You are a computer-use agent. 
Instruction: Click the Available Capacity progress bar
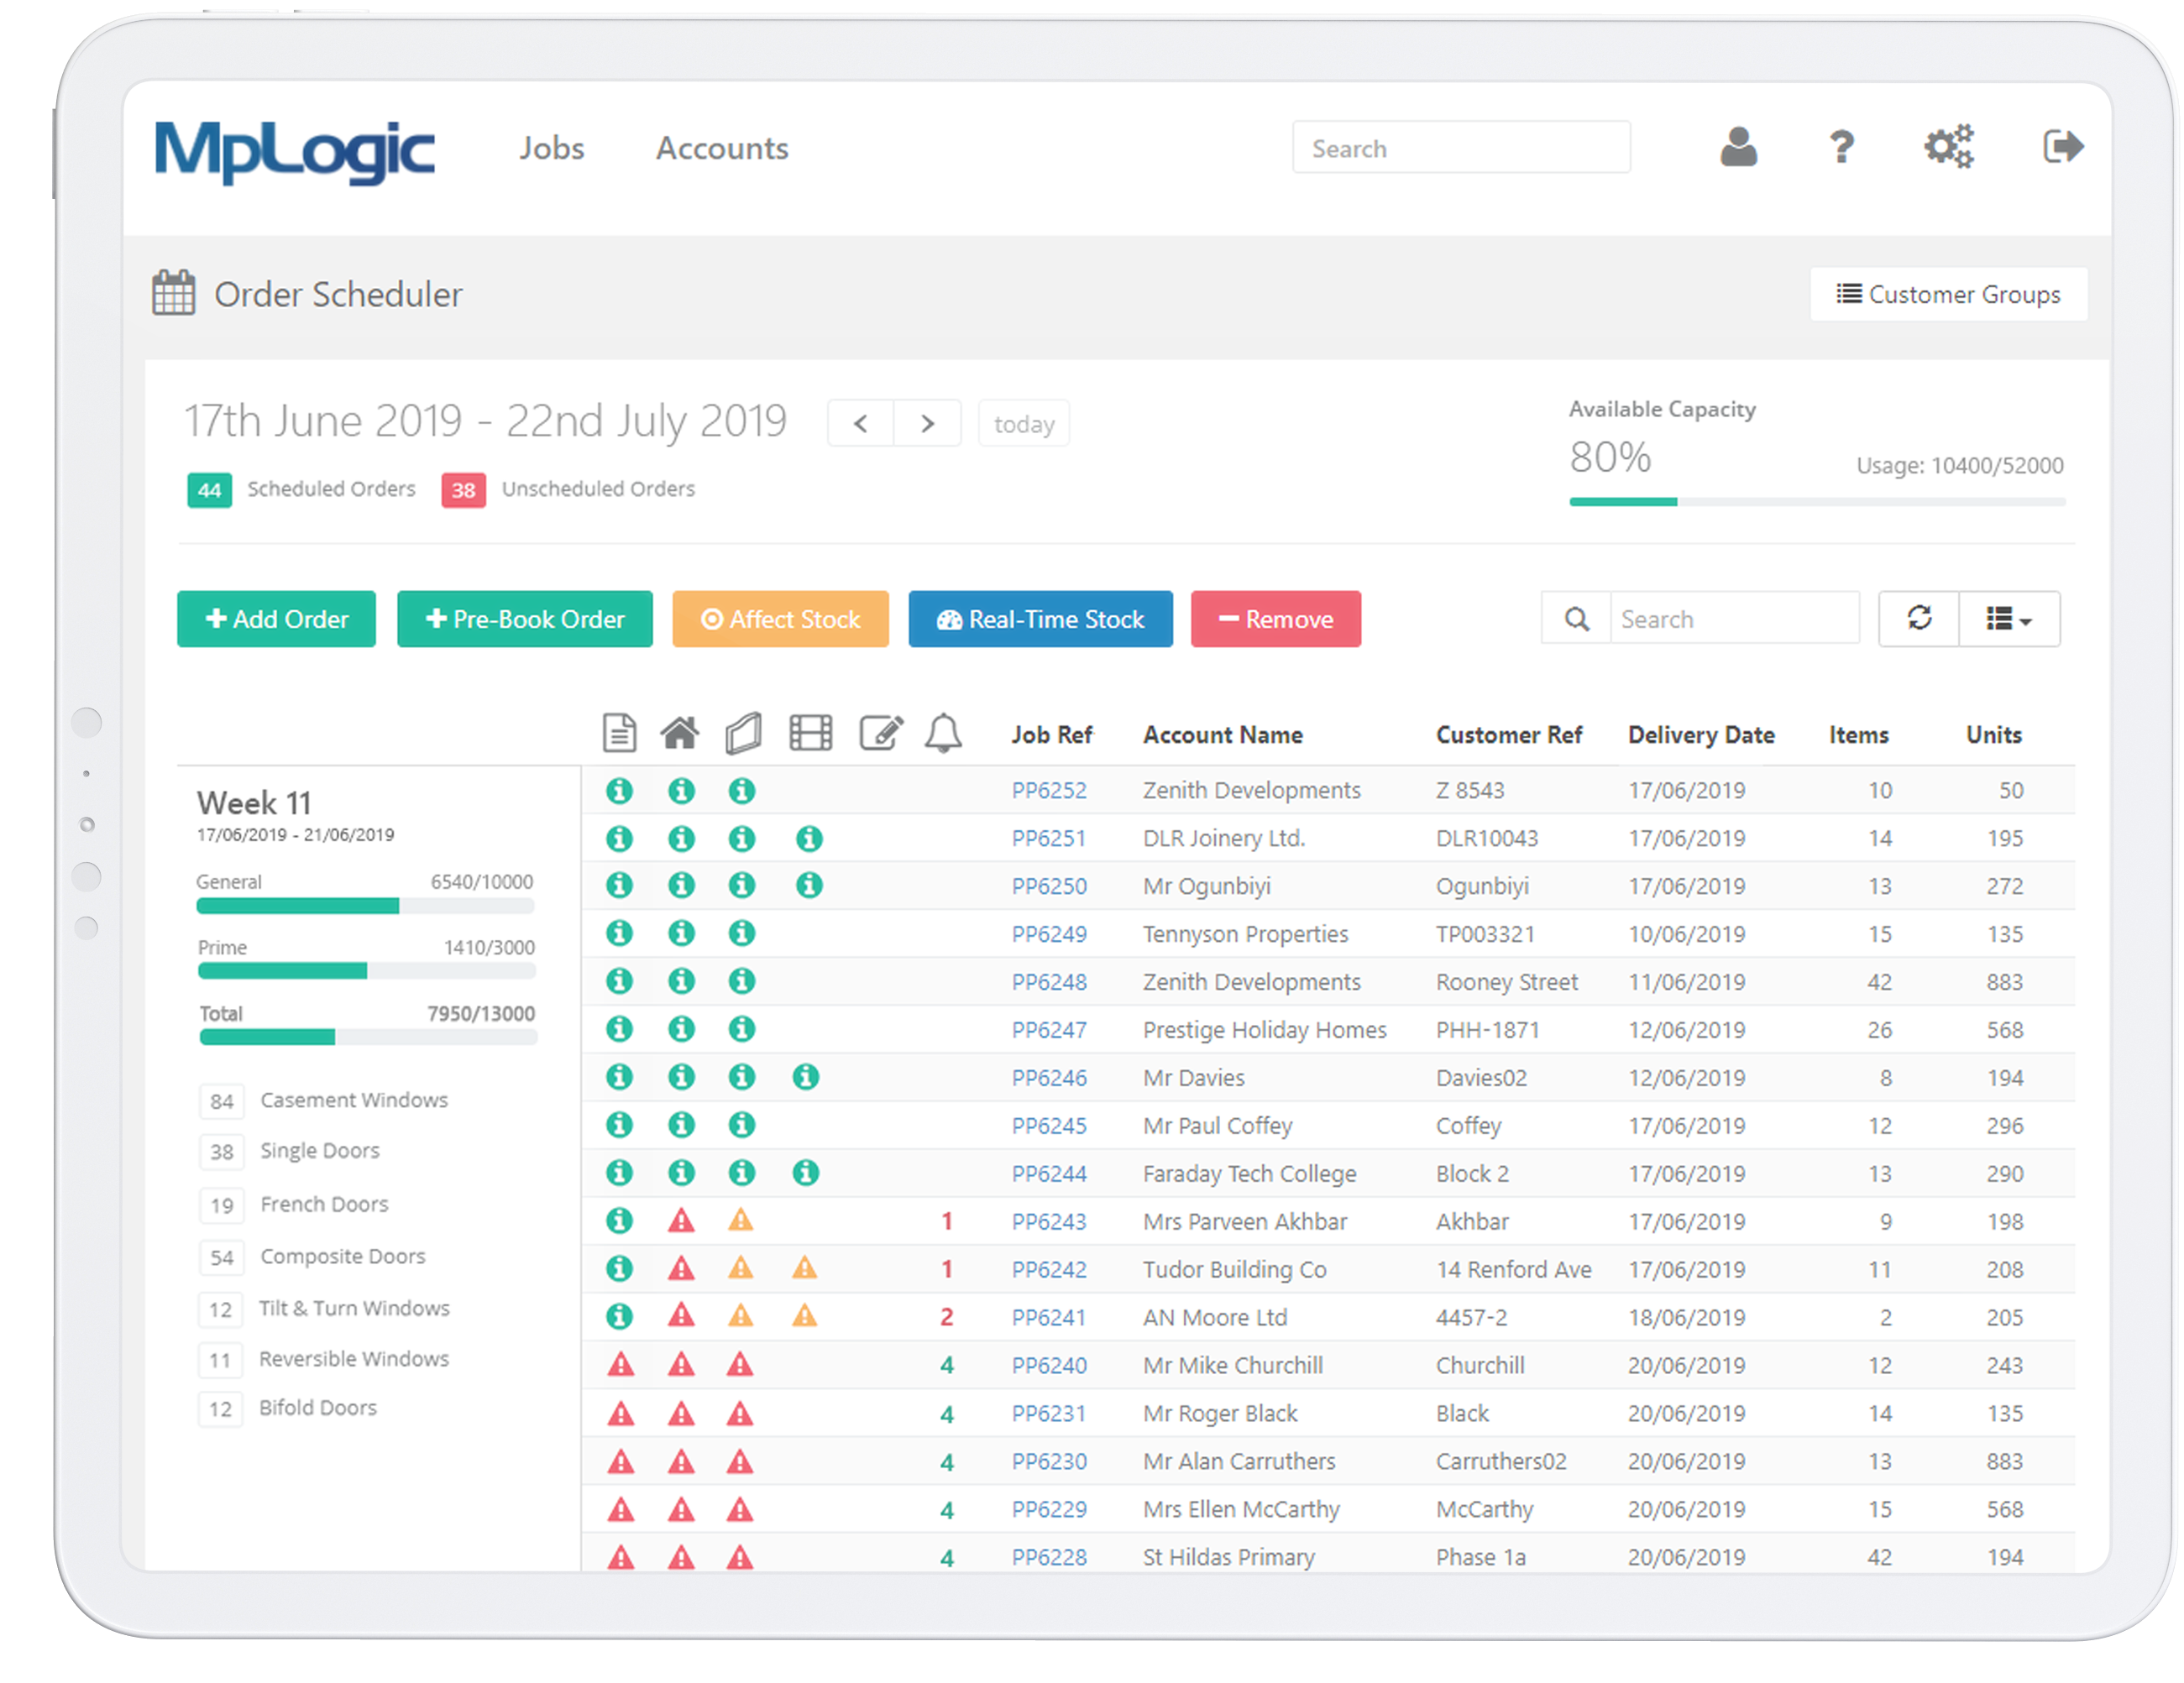tap(1817, 502)
